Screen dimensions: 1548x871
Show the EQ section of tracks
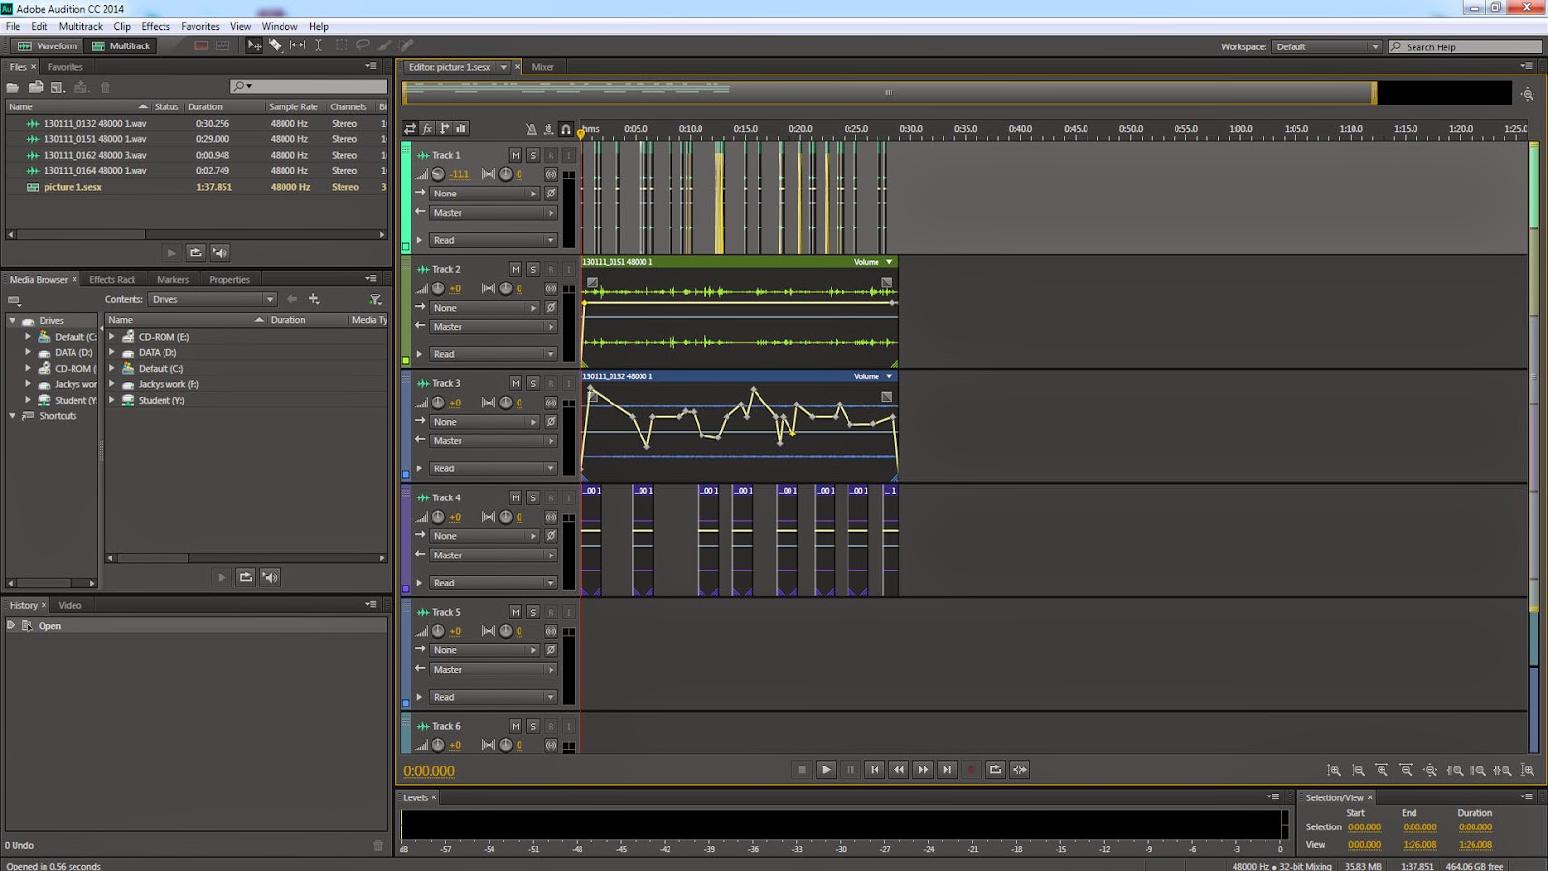point(461,128)
